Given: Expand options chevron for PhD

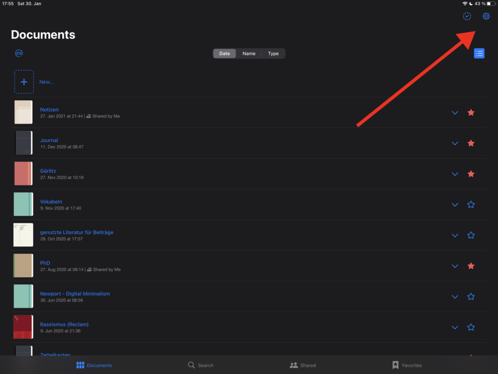Looking at the screenshot, I should click(x=455, y=266).
